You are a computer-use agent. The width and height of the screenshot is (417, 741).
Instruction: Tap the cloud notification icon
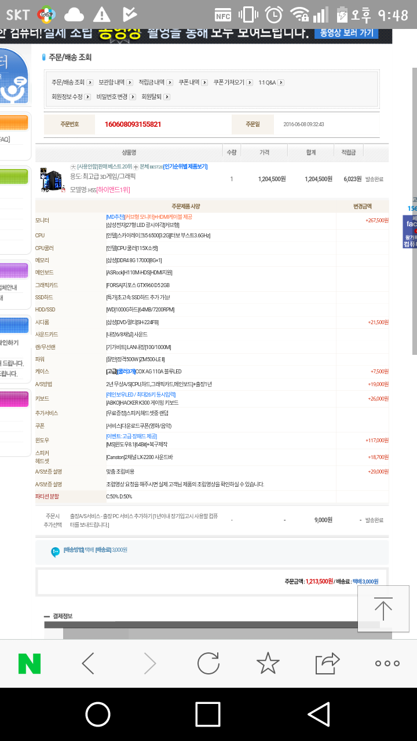pyautogui.click(x=74, y=15)
